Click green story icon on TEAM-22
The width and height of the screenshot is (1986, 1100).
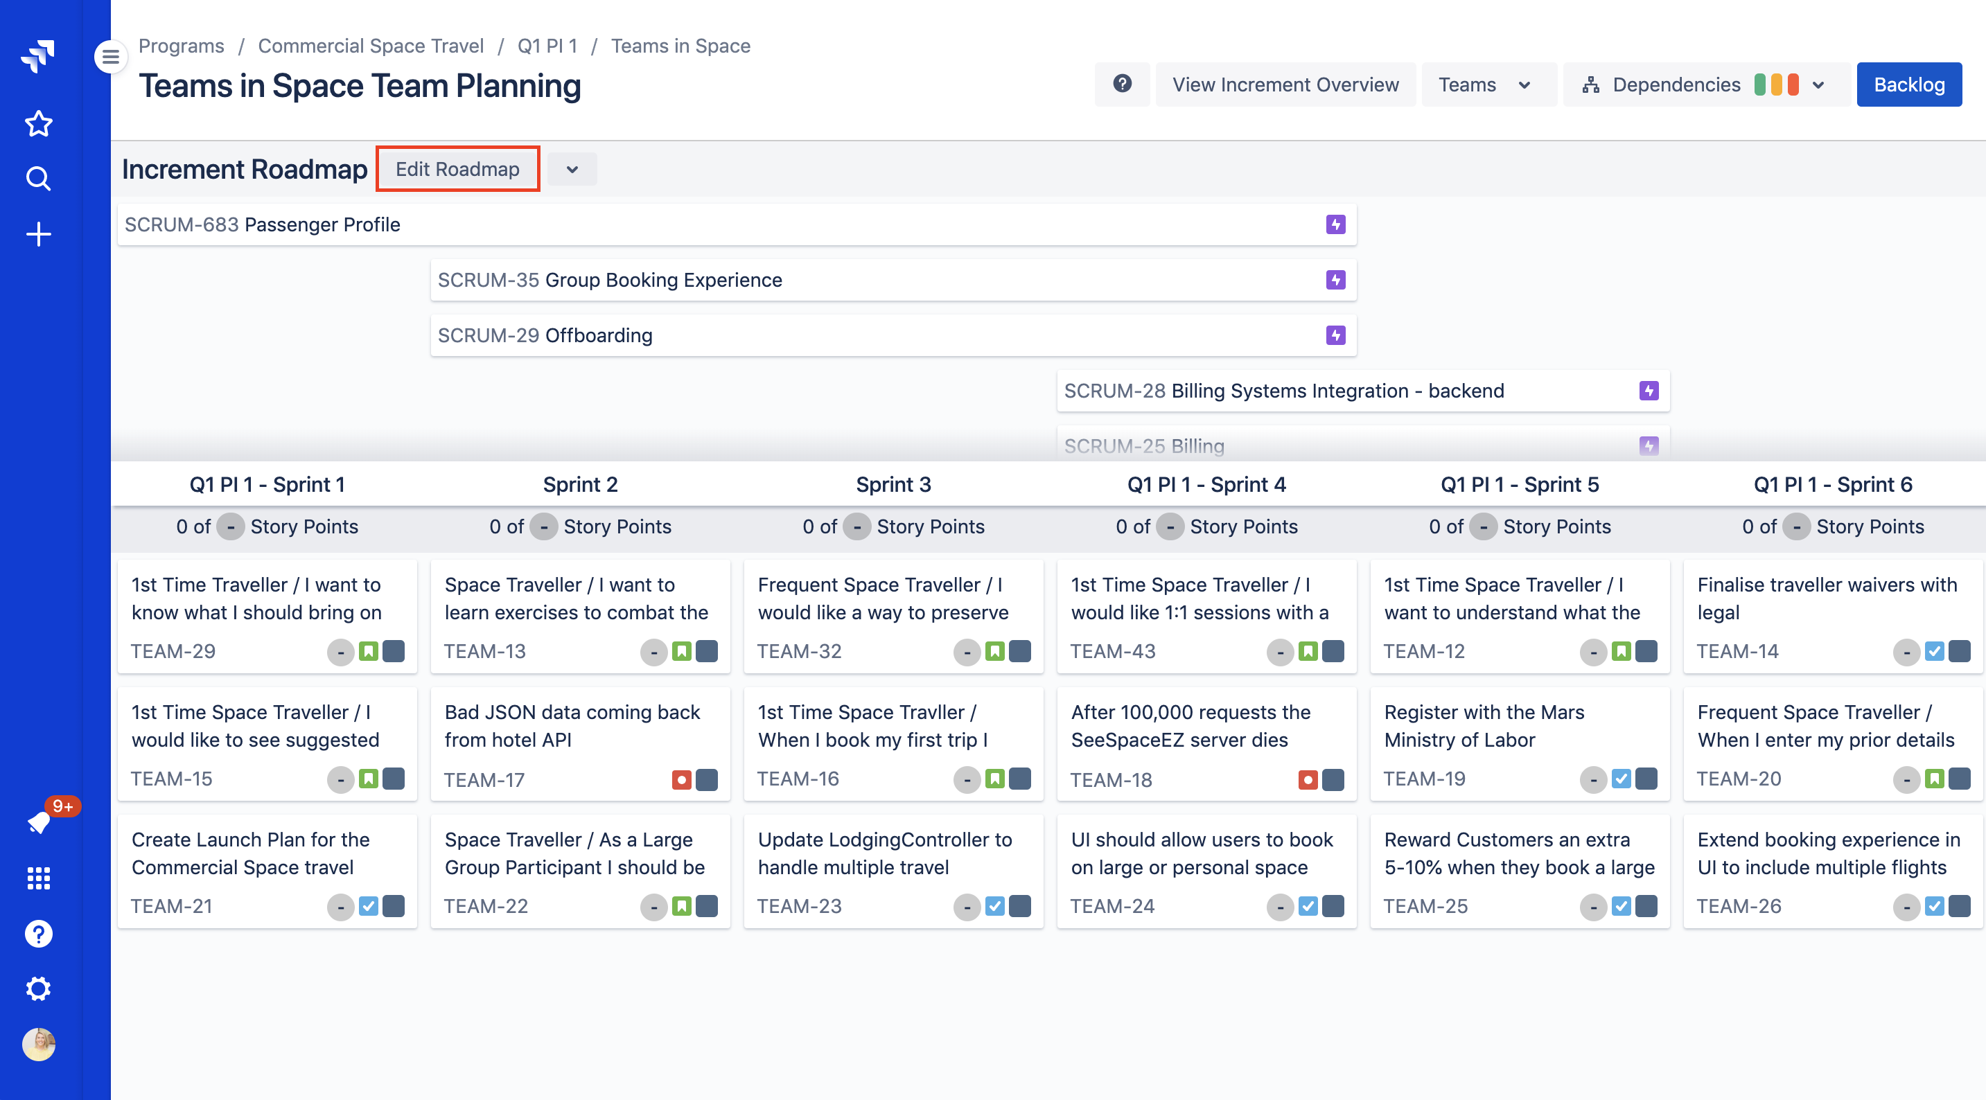click(682, 906)
